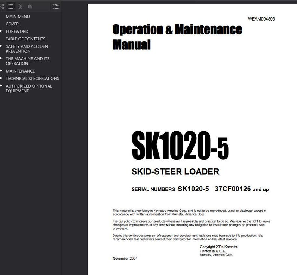
Task: Click the large SK1020-5 model heading
Action: (x=180, y=146)
